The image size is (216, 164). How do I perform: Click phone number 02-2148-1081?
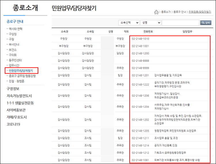(x=140, y=160)
